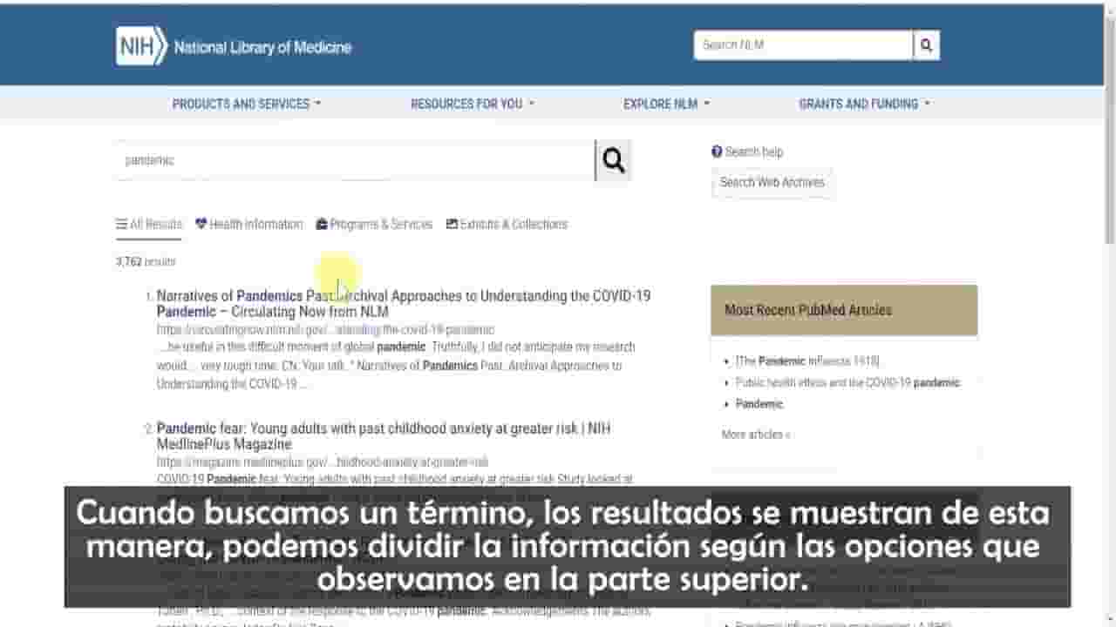This screenshot has height=627, width=1116.
Task: Click the NIH logo
Action: pyautogui.click(x=141, y=46)
